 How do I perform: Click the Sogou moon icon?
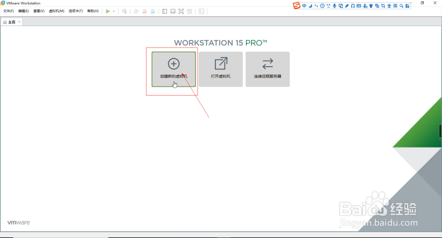(310, 6)
